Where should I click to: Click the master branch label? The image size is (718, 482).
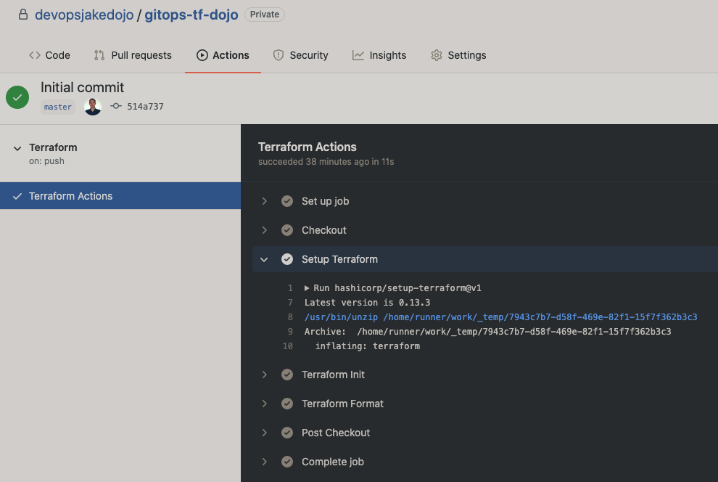pyautogui.click(x=58, y=107)
